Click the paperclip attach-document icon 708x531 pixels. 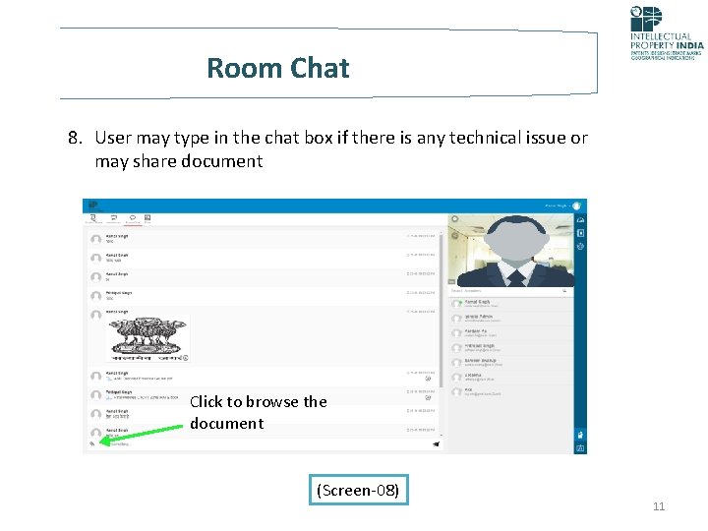point(92,443)
